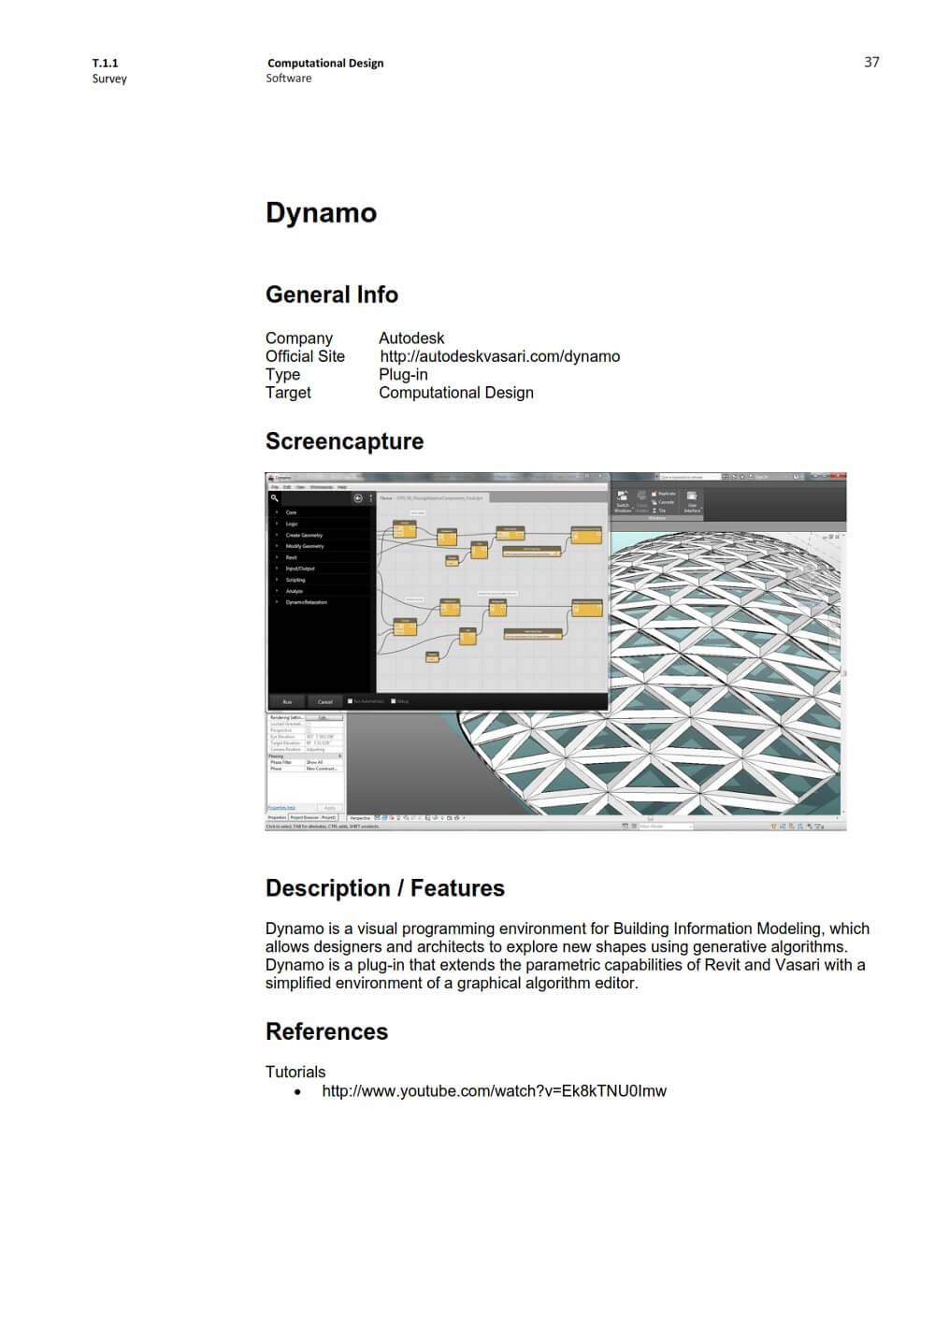Open the autodeskvasari.com/dynamo link
935x1325 pixels.
click(500, 356)
